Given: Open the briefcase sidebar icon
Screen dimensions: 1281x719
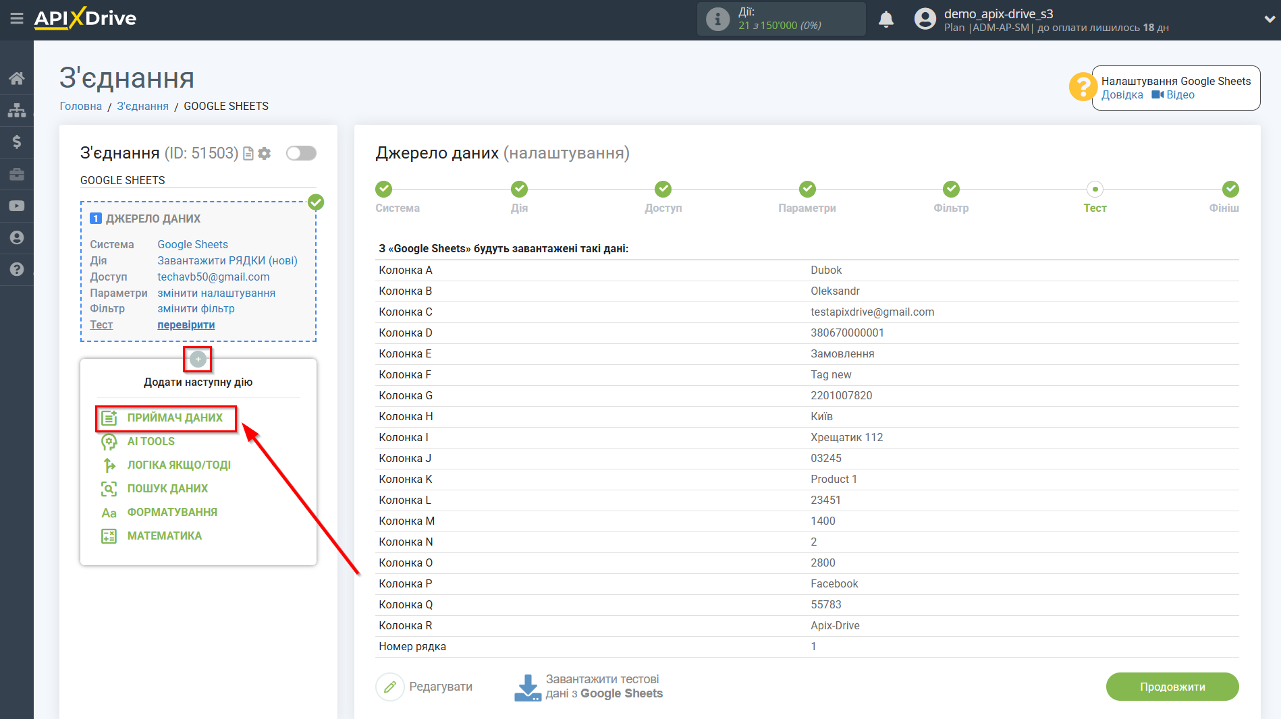Looking at the screenshot, I should coord(17,174).
